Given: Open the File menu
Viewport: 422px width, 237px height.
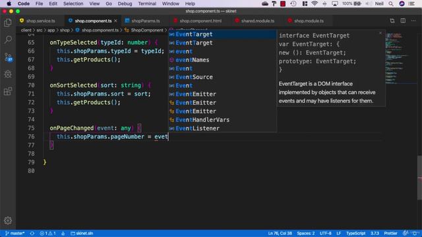Looking at the screenshot, I should coord(39,4).
